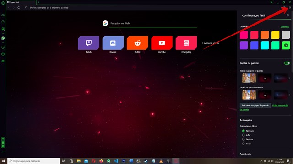Screen dimensions: 293x164
Task: Toggle the Papéis de parede switch
Action: [287, 63]
